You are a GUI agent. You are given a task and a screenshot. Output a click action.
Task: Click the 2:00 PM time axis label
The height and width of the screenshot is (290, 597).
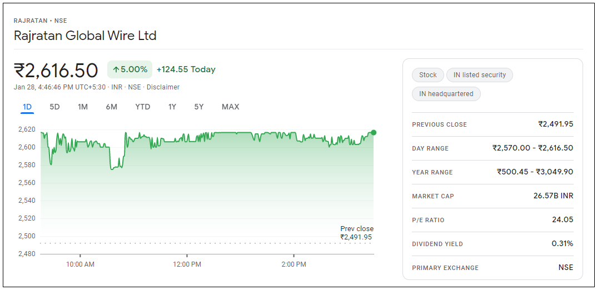point(293,264)
